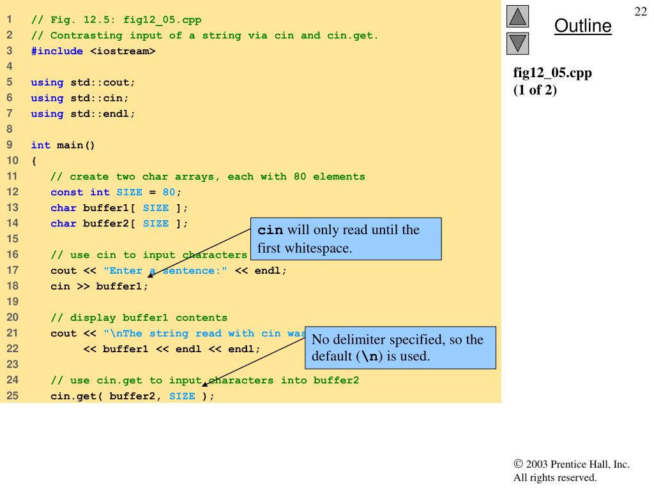The image size is (654, 490).
Task: Click the "using std::cout;" statement
Action: pyautogui.click(x=83, y=82)
